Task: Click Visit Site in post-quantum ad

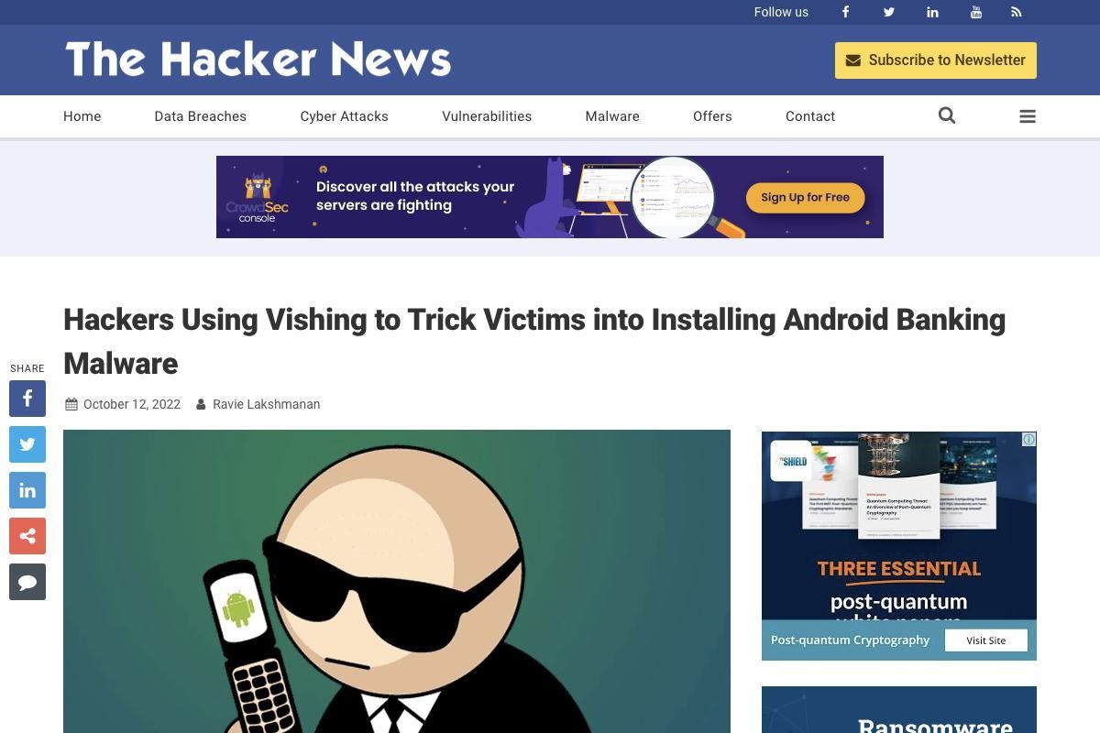Action: click(985, 640)
